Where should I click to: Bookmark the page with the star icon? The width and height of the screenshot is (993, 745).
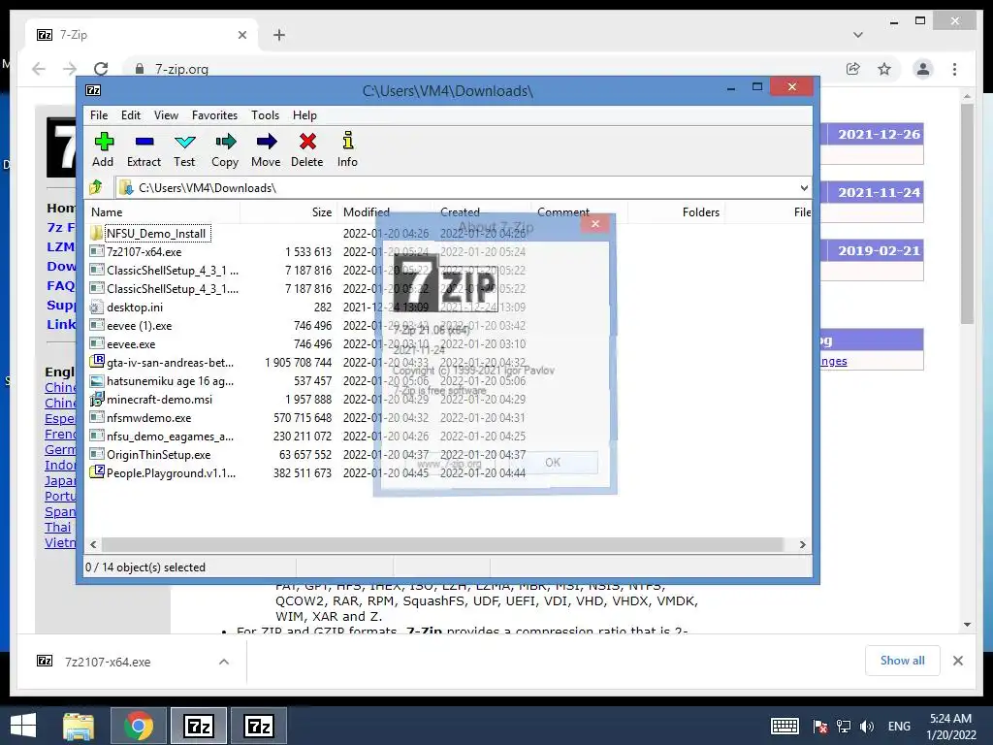(x=884, y=69)
